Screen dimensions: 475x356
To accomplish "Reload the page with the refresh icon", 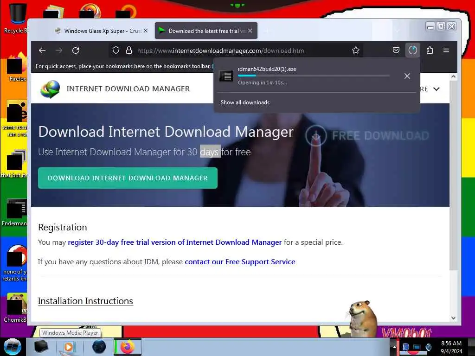I will coord(76,50).
